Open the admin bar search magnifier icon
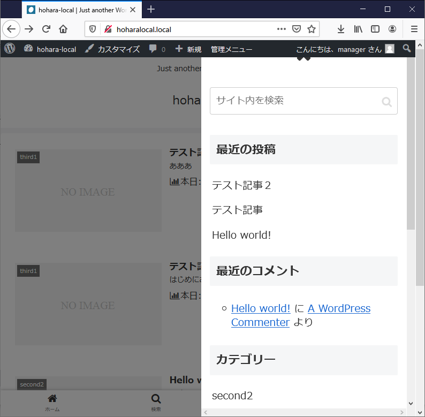Image resolution: width=425 pixels, height=417 pixels. 407,49
